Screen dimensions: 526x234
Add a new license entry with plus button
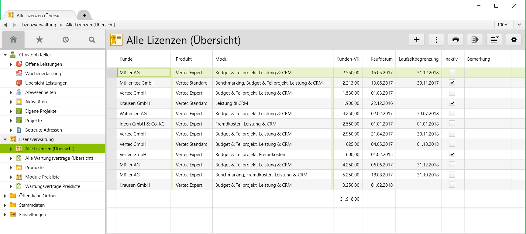[417, 40]
